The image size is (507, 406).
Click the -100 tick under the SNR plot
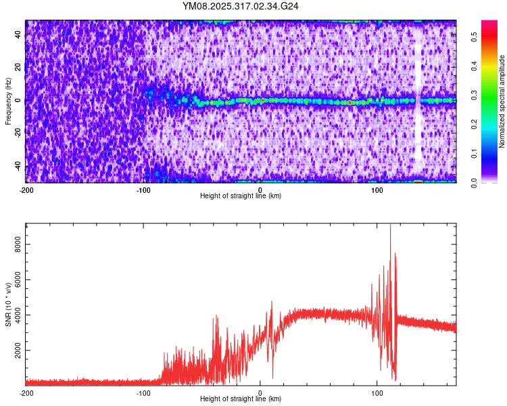click(x=143, y=393)
